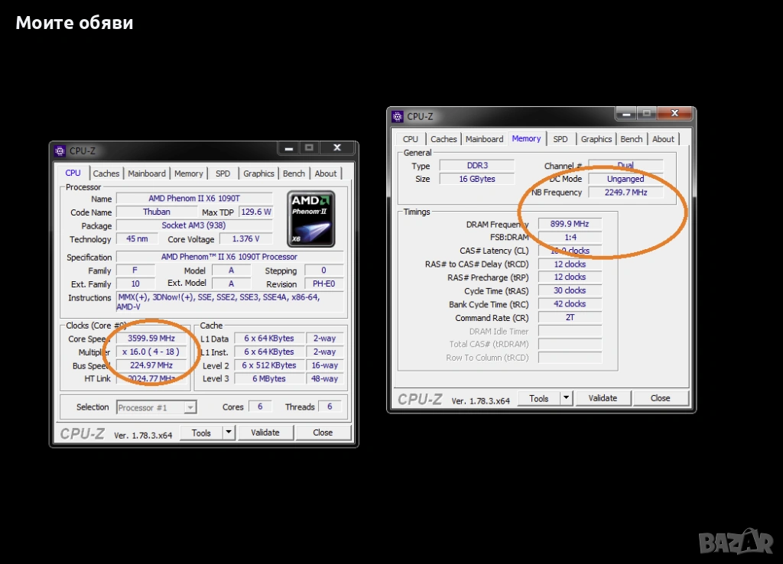Click the Tools button in Memory window
The height and width of the screenshot is (564, 783).
tap(539, 398)
